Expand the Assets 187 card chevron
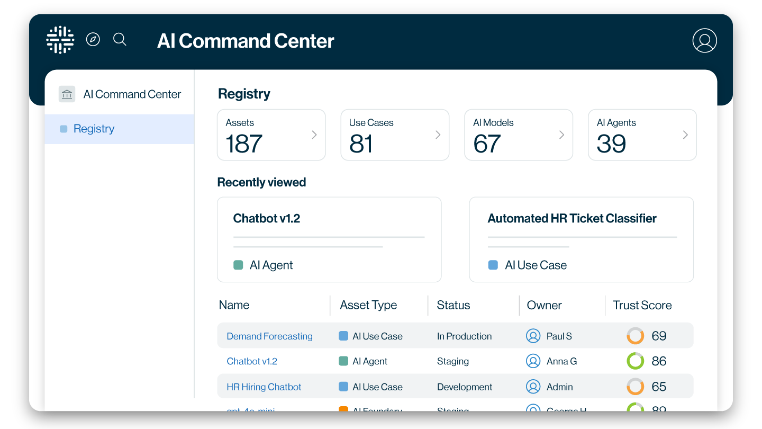Image resolution: width=762 pixels, height=429 pixels. [x=314, y=135]
